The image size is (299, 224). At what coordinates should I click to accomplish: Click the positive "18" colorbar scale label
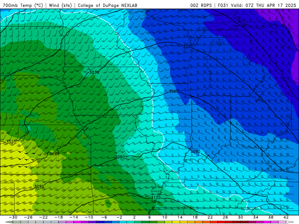click(x=195, y=217)
